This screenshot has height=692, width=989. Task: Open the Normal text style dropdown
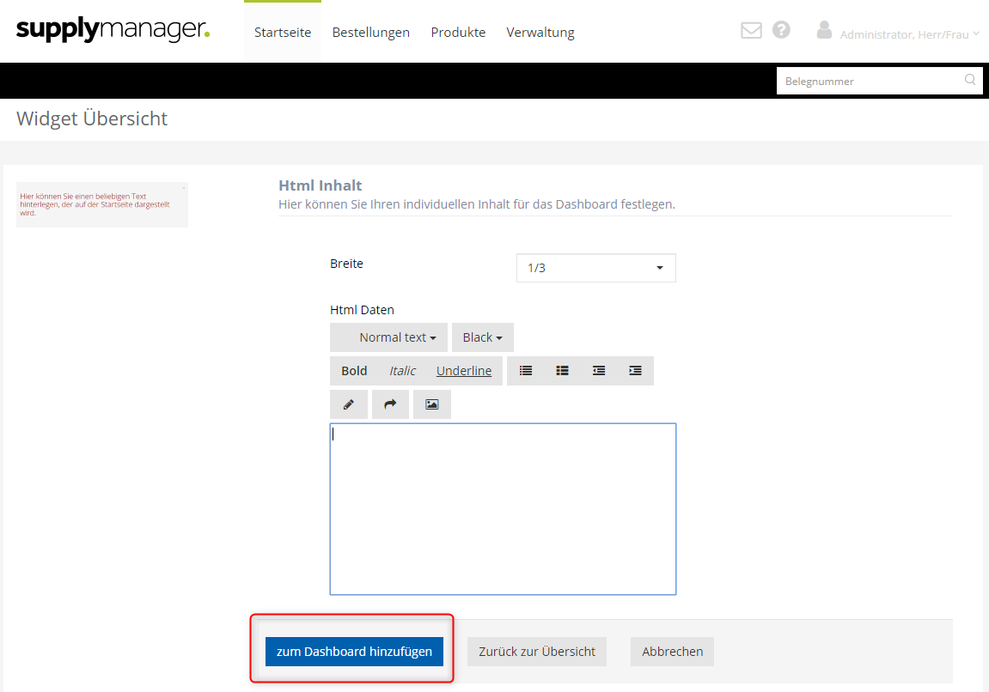[388, 337]
